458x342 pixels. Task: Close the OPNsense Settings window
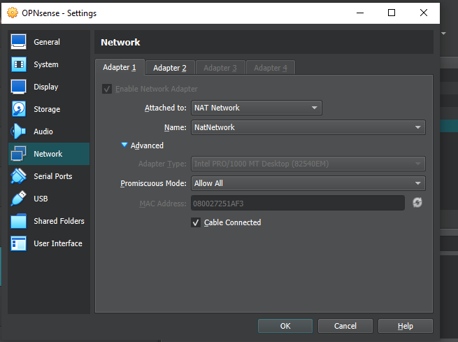tap(424, 13)
